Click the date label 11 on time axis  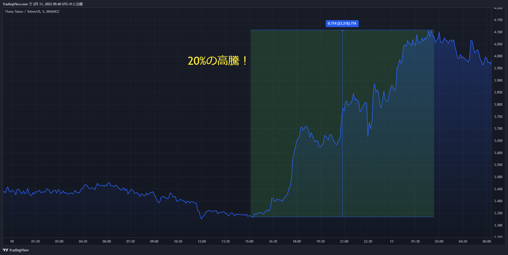(x=392, y=241)
